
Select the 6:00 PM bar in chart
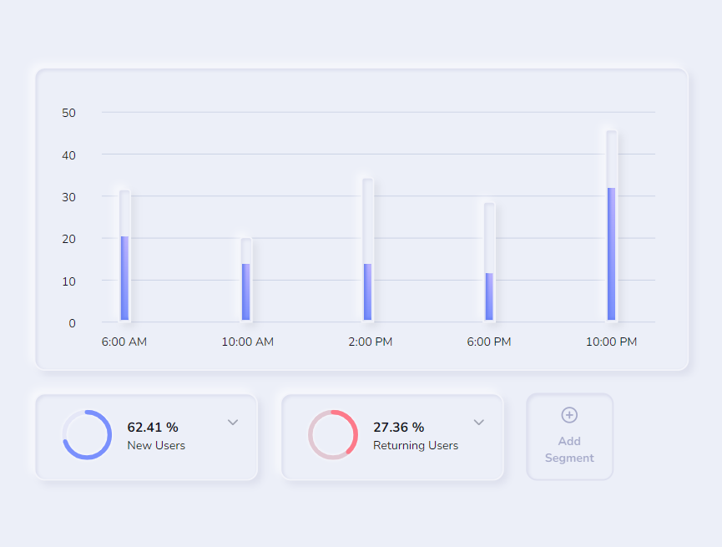pos(489,261)
